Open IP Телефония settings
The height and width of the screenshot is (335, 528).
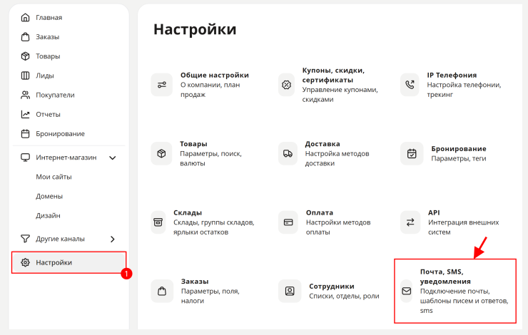452,75
